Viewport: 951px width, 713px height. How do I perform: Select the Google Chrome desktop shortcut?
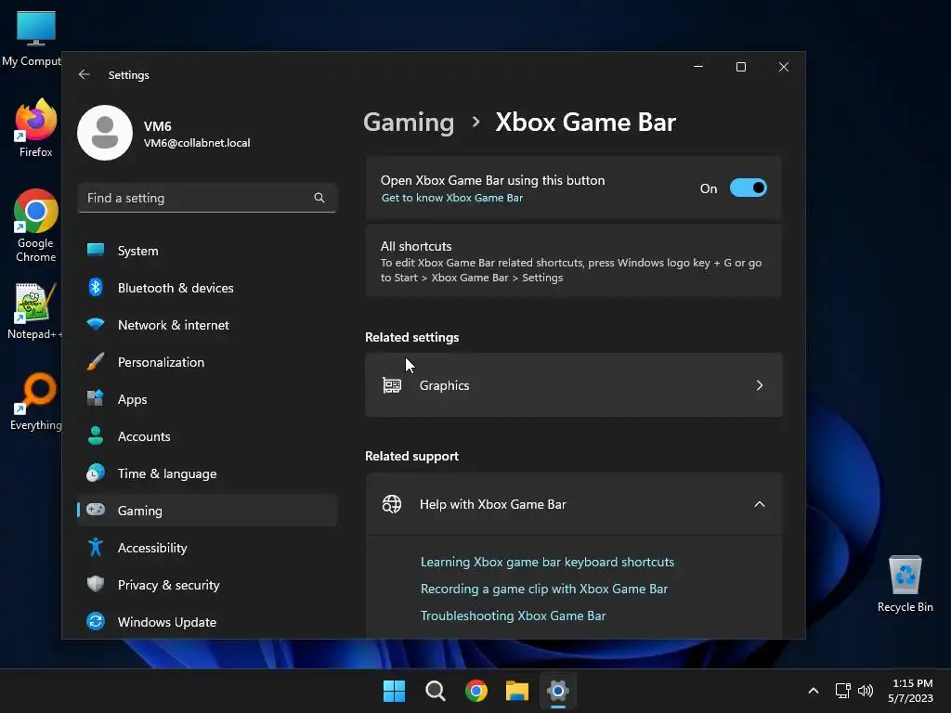pyautogui.click(x=36, y=226)
